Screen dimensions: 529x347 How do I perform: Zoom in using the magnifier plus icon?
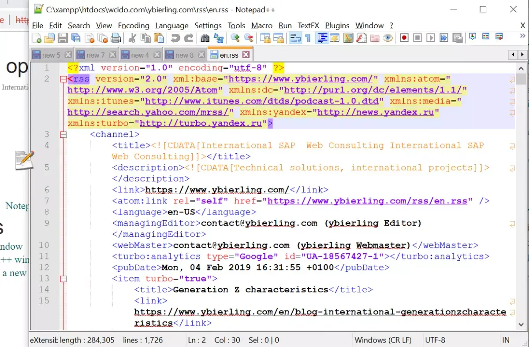(235, 38)
